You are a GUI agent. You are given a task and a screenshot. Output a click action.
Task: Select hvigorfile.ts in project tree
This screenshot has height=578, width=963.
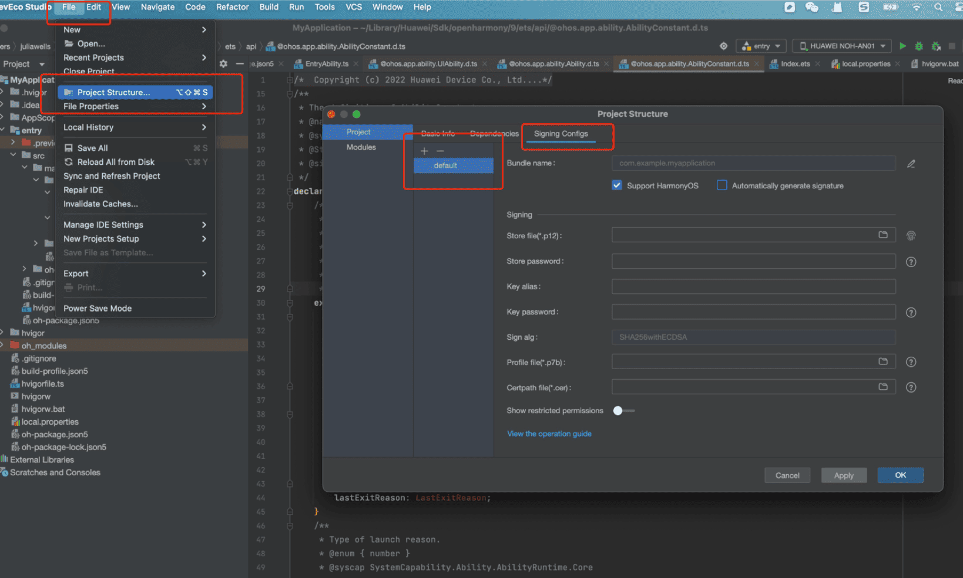43,384
